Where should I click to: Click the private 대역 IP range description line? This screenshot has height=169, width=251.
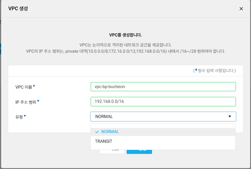(125, 51)
